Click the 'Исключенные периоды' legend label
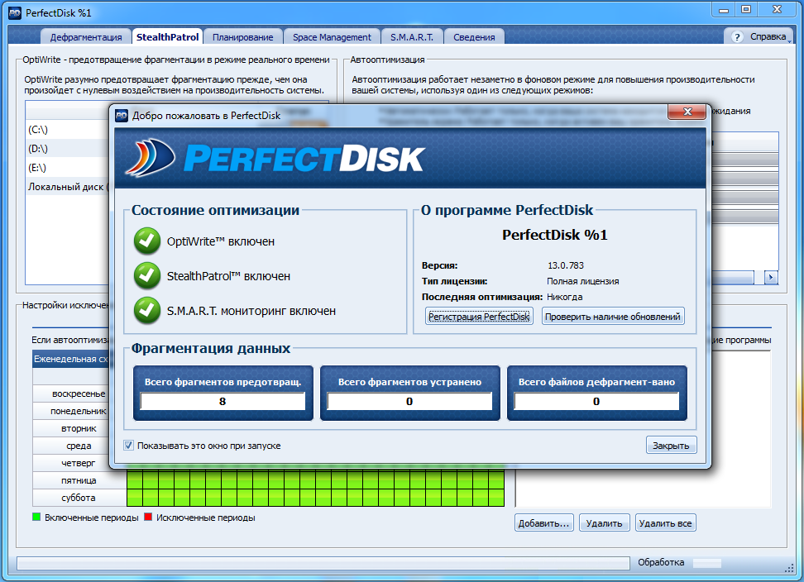The width and height of the screenshot is (804, 582). [x=206, y=518]
